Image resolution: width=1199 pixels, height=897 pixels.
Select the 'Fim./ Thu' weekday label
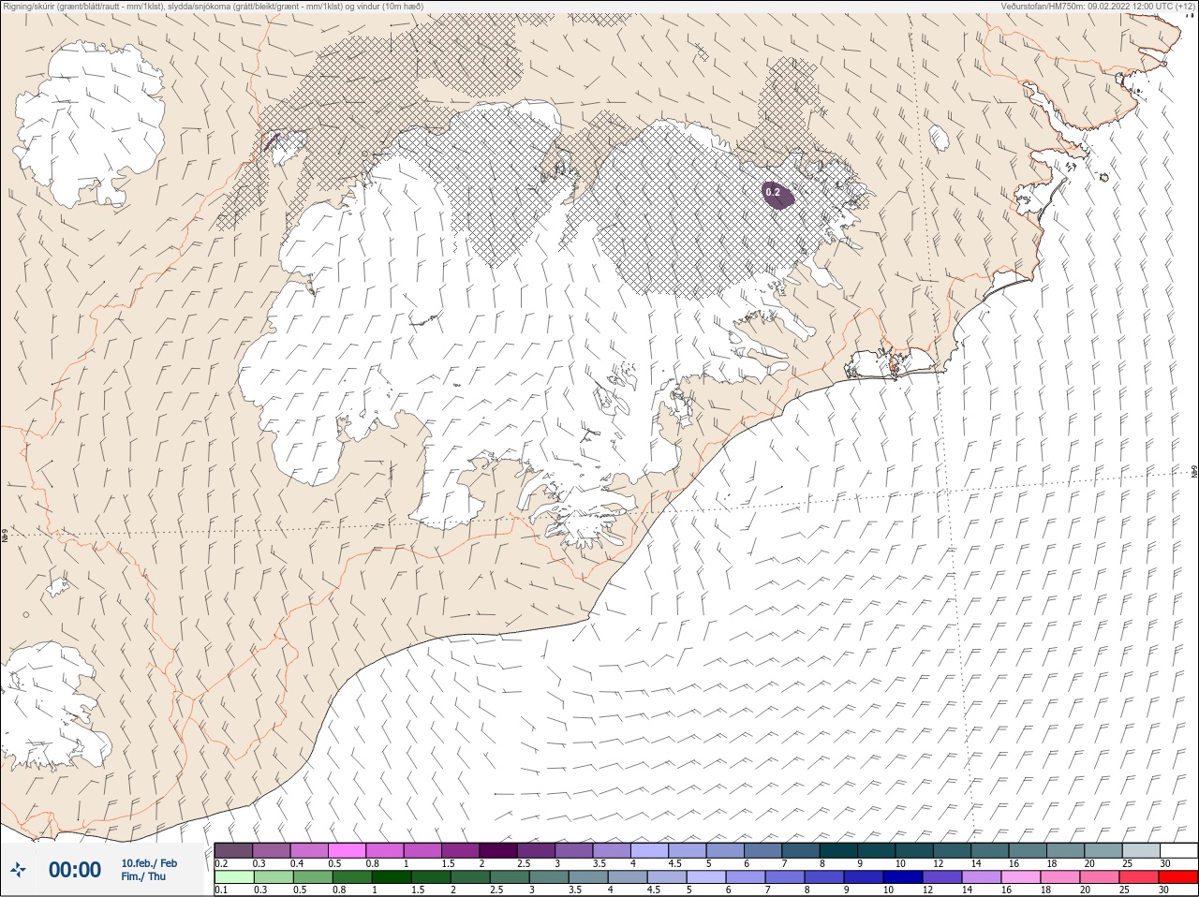click(143, 876)
